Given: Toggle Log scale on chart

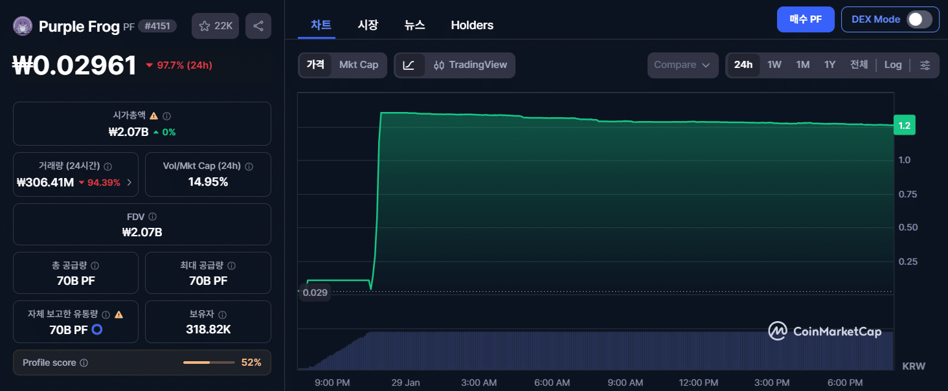Looking at the screenshot, I should coord(893,65).
